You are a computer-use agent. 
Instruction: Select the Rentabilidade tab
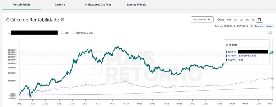pyautogui.click(x=22, y=5)
